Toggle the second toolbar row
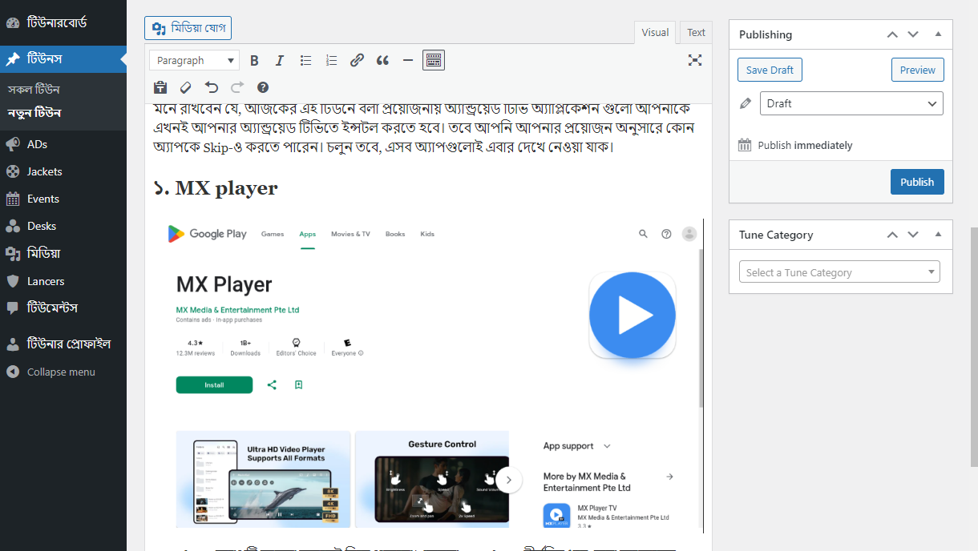This screenshot has width=978, height=551. coord(433,60)
